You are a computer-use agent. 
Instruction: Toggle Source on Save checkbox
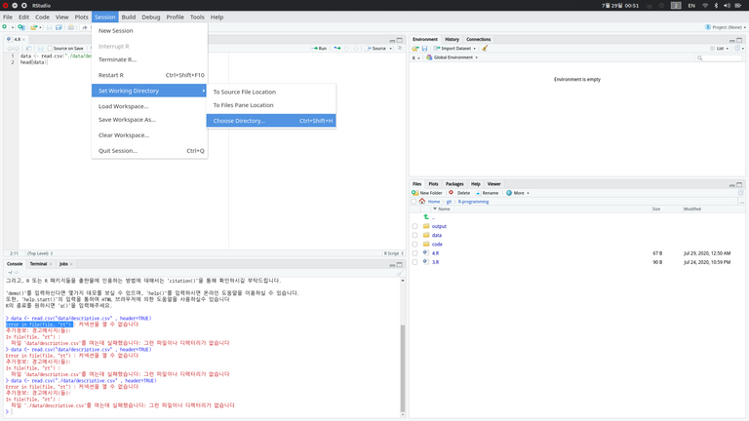(50, 48)
